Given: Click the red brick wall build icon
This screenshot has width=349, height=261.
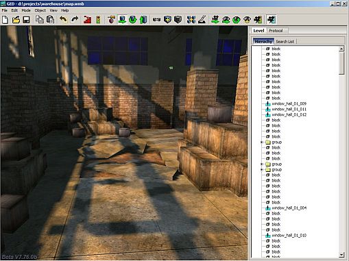Looking at the screenshot, I should tap(88, 20).
